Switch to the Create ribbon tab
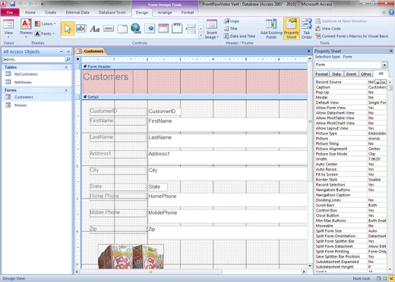This screenshot has width=395, height=282. 51,12
